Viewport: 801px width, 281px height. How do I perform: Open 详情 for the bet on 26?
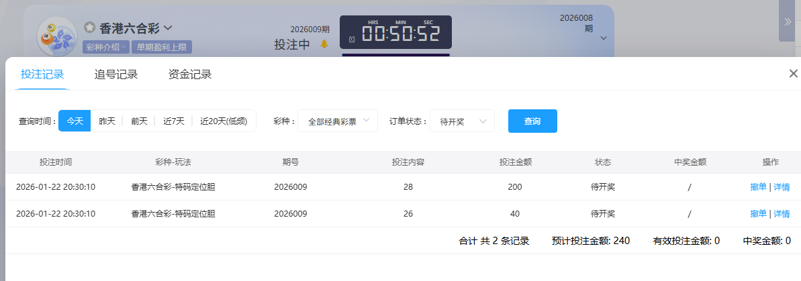[782, 214]
